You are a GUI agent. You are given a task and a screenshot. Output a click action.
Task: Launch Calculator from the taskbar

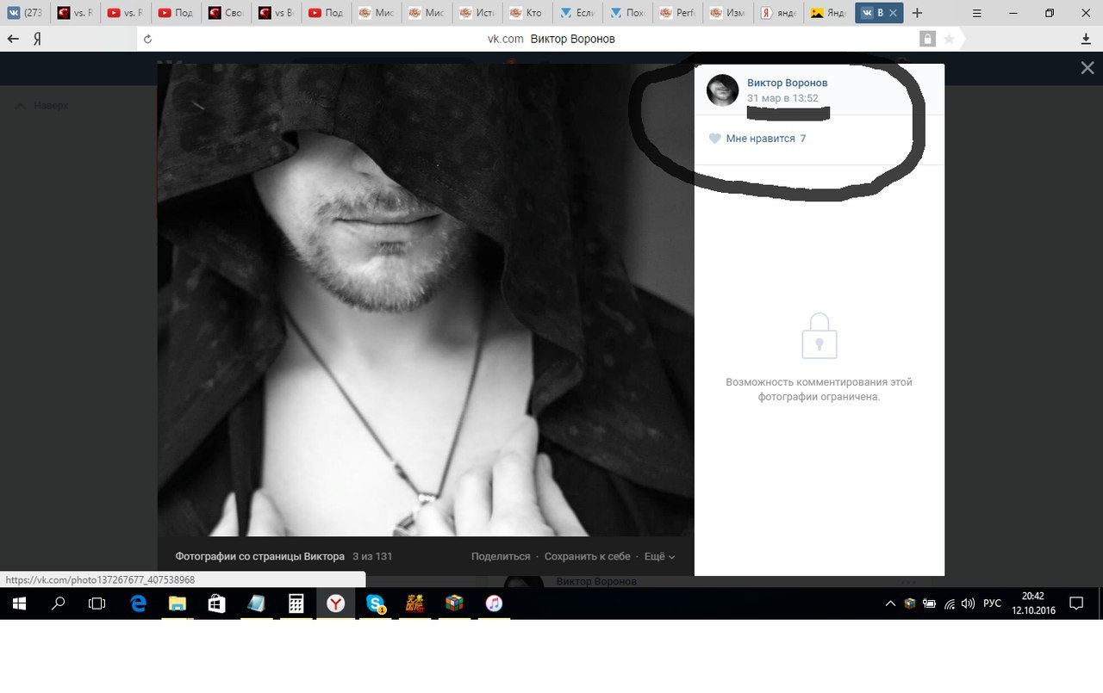click(x=296, y=603)
